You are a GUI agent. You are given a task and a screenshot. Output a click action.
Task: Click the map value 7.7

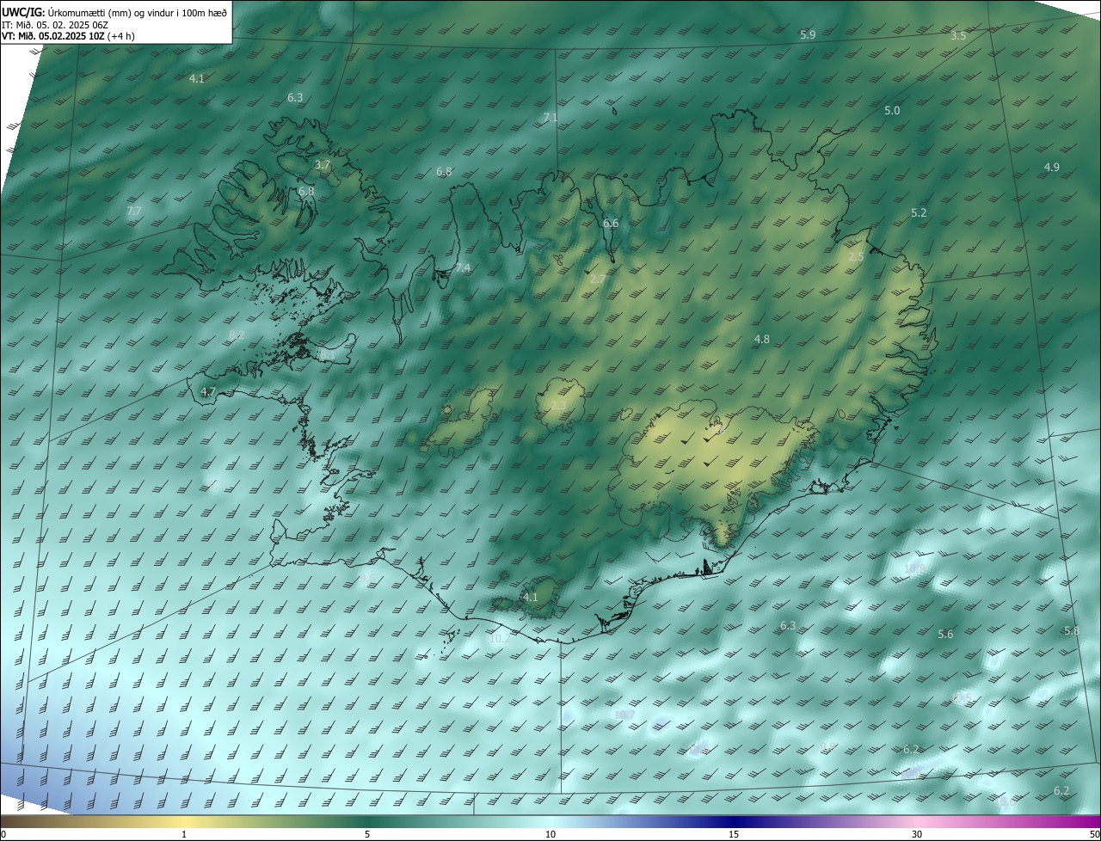134,211
